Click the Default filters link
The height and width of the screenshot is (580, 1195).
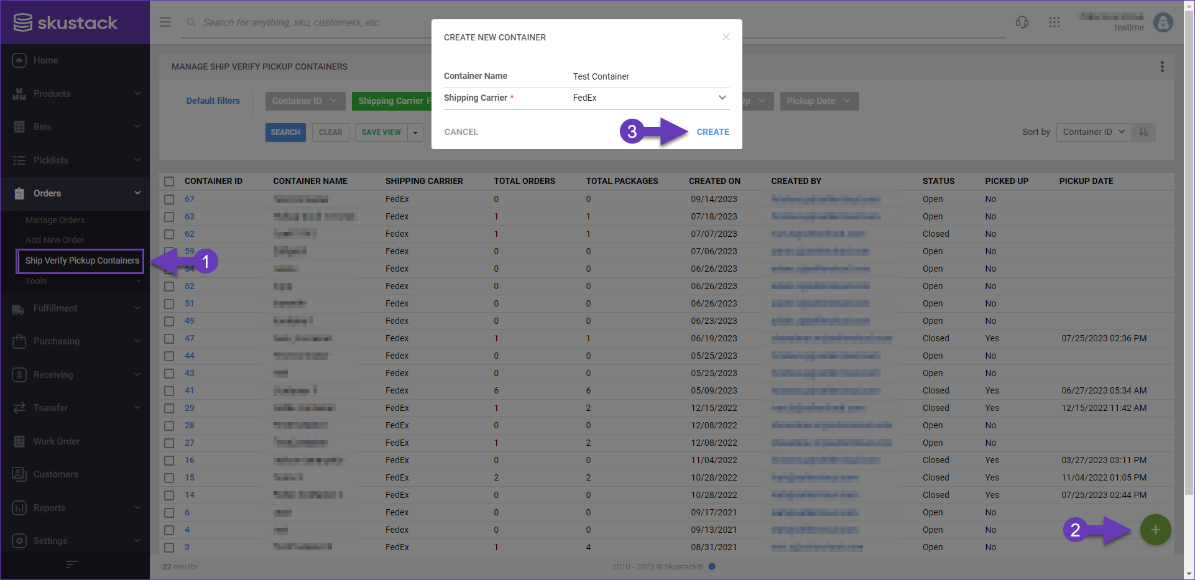click(213, 101)
